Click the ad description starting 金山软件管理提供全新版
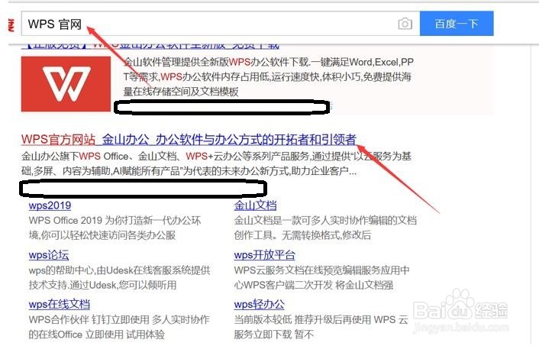The height and width of the screenshot is (346, 539). click(x=268, y=76)
